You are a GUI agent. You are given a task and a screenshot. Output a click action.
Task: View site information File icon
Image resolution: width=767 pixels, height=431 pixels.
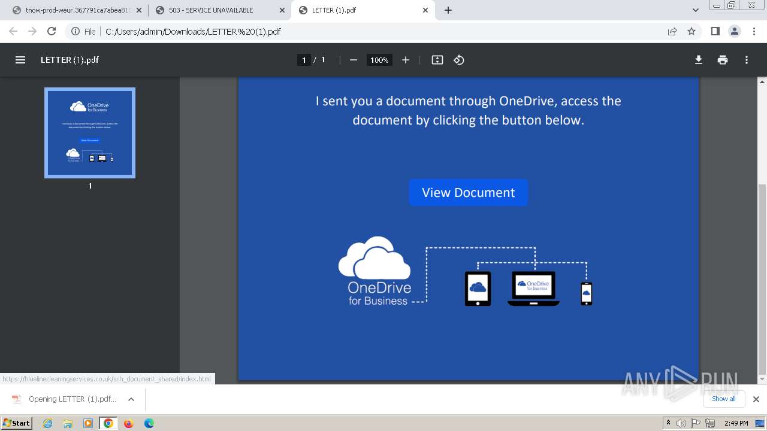[83, 31]
